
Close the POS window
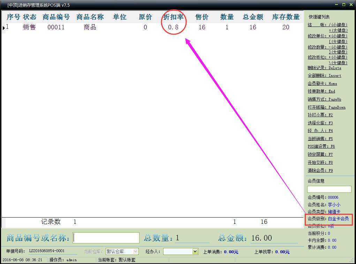coord(351,5)
